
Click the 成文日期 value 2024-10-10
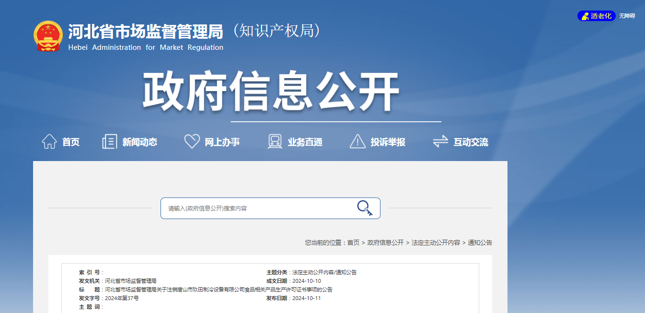(x=307, y=281)
